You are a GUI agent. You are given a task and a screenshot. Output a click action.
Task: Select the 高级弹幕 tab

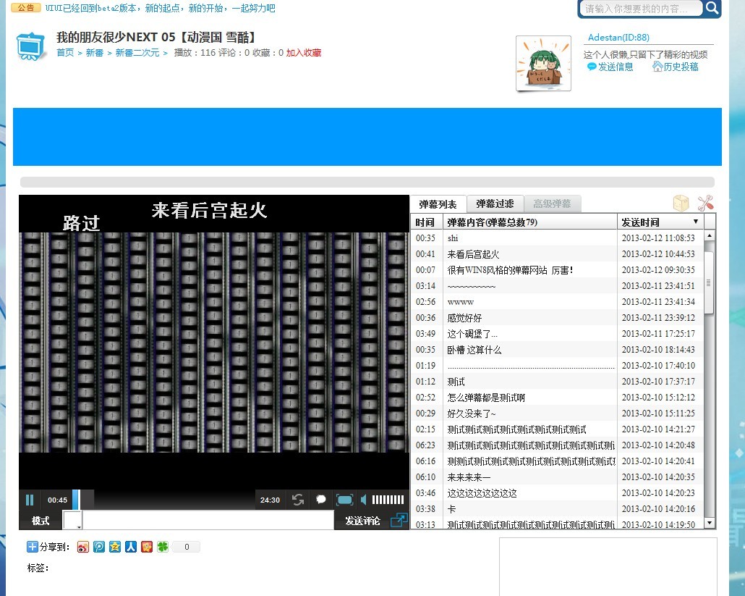552,203
